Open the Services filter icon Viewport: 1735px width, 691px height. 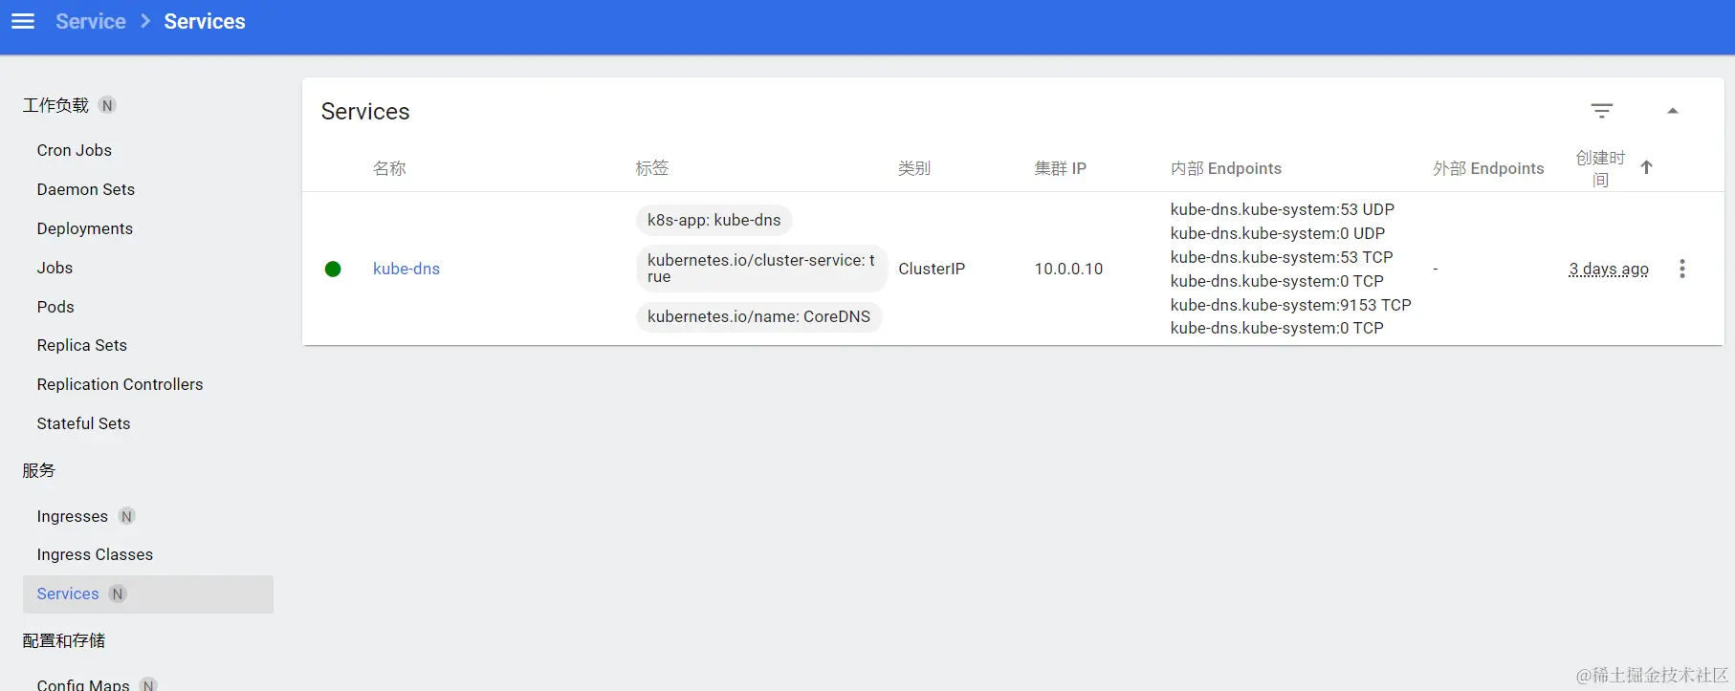[x=1602, y=111]
